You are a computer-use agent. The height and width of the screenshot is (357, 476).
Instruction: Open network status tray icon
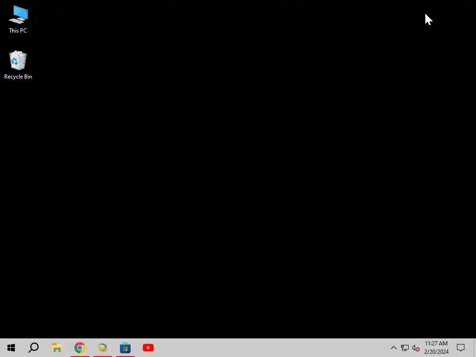[x=405, y=348]
